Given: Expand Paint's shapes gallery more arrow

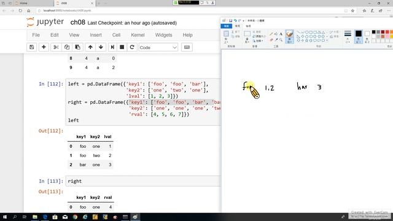Looking at the screenshot, I should 327,41.
